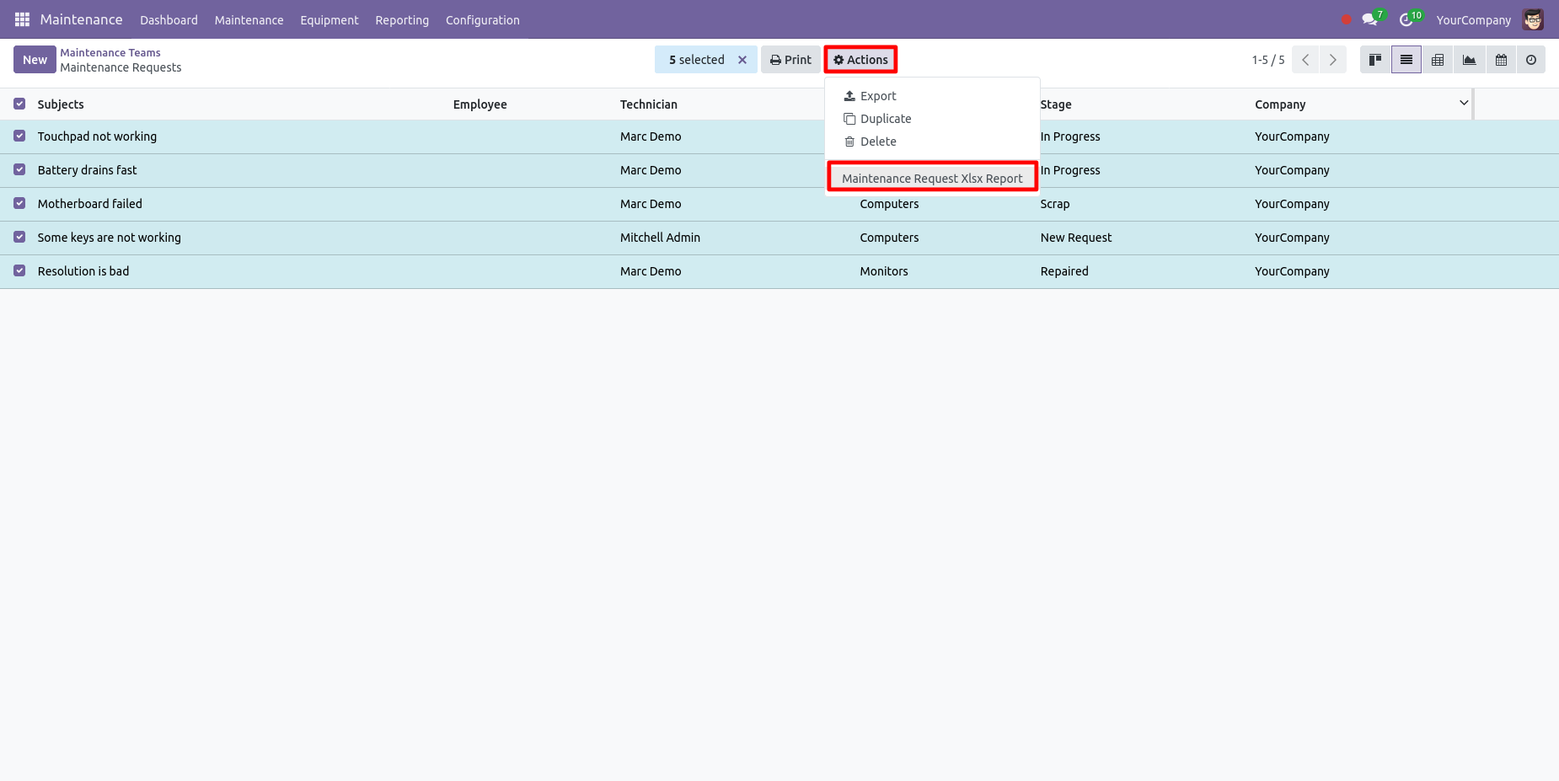Click the red recording status dot icon
1559x781 pixels.
pyautogui.click(x=1346, y=19)
